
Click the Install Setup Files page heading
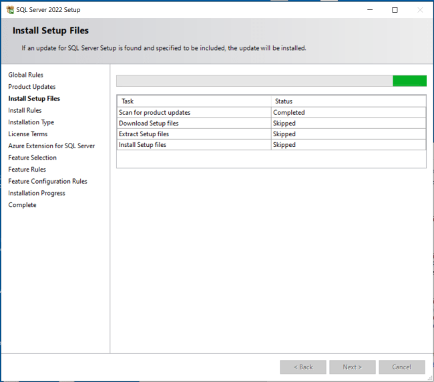click(x=51, y=31)
